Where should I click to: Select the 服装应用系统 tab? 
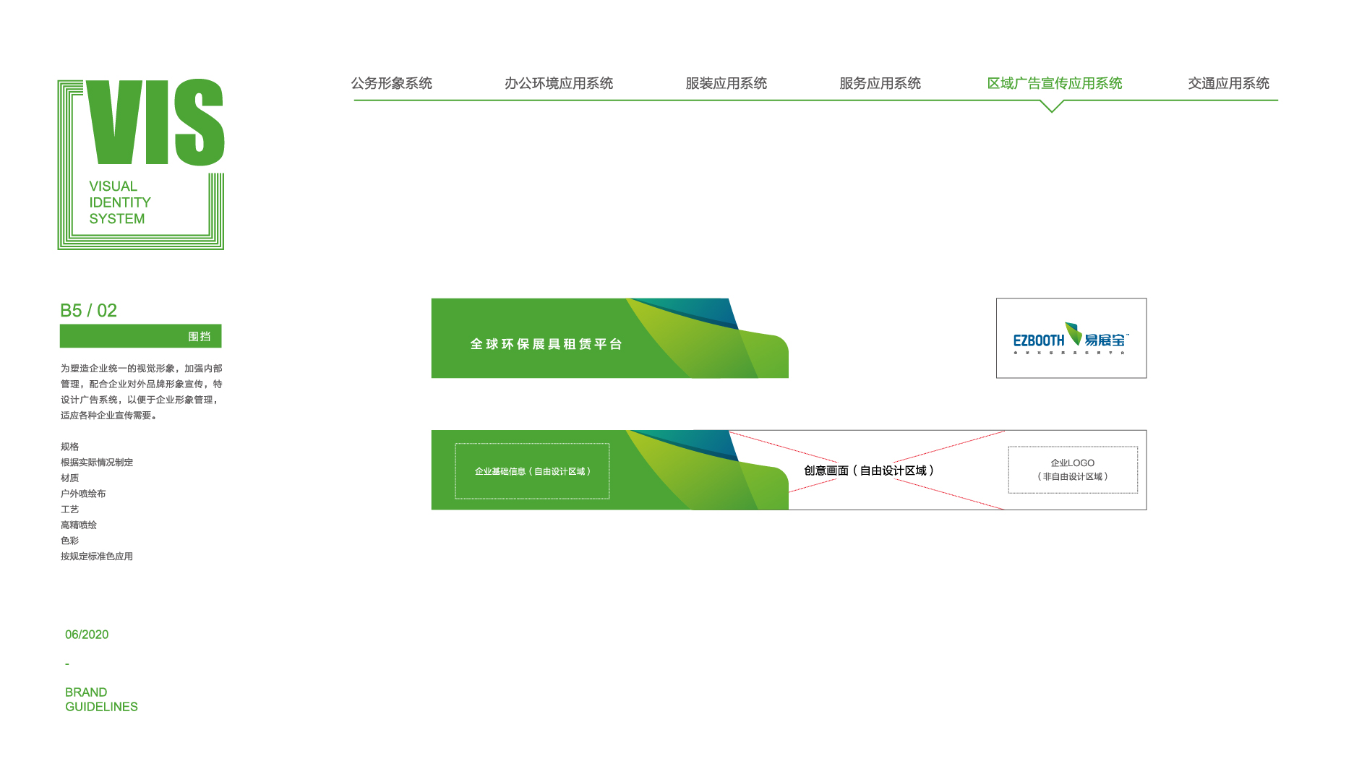[x=726, y=83]
